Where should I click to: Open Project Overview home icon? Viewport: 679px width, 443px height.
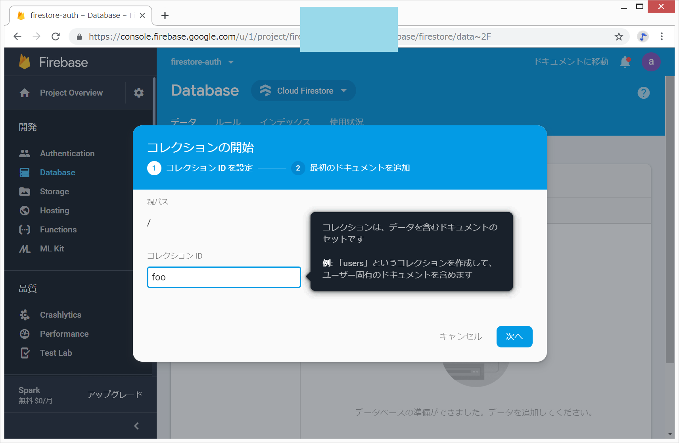pyautogui.click(x=25, y=93)
